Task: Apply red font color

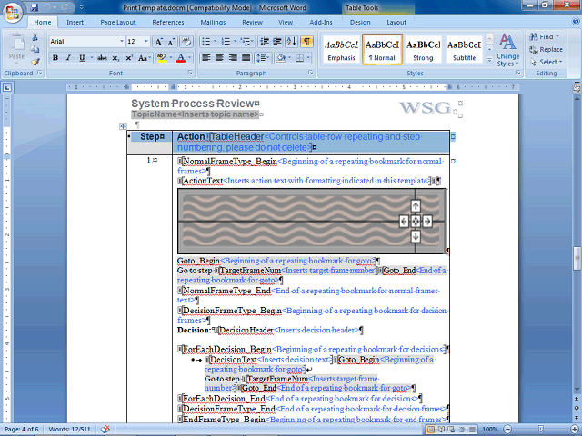Action: [x=181, y=58]
